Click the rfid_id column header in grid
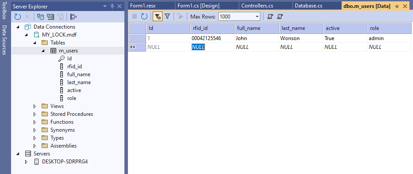 pyautogui.click(x=212, y=28)
